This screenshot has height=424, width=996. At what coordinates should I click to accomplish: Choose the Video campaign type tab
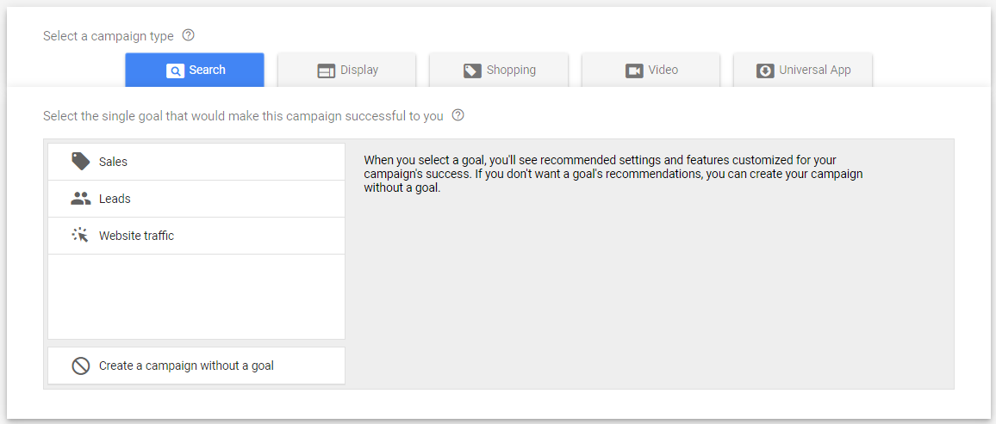click(651, 71)
